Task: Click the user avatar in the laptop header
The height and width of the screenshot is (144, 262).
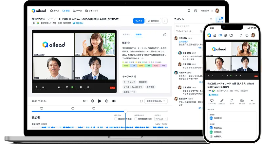Action: 217,10
